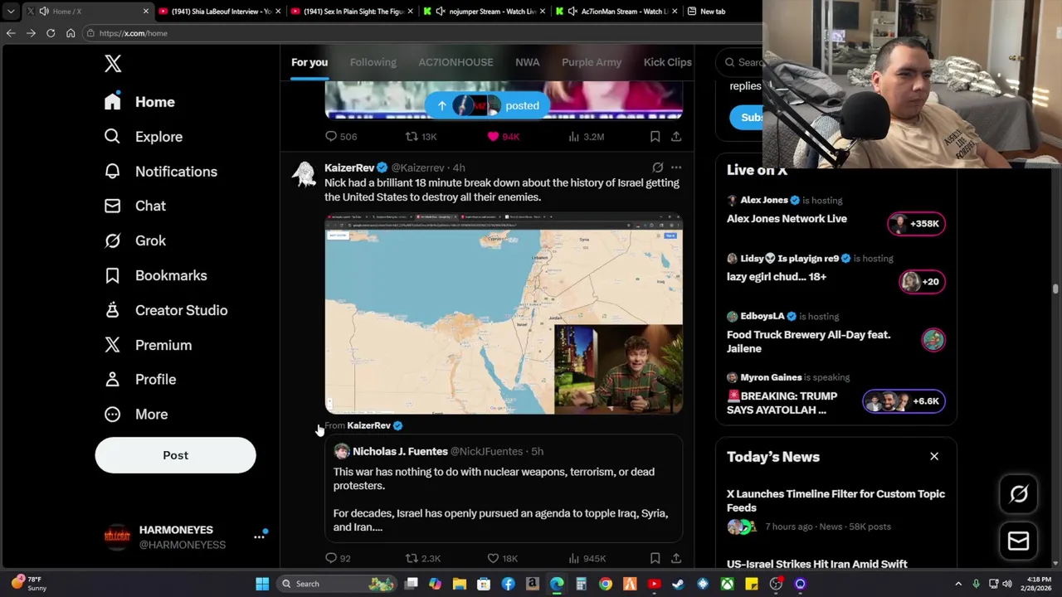The image size is (1062, 597).
Task: Unlike the post with 94K likes
Action: tap(503, 137)
